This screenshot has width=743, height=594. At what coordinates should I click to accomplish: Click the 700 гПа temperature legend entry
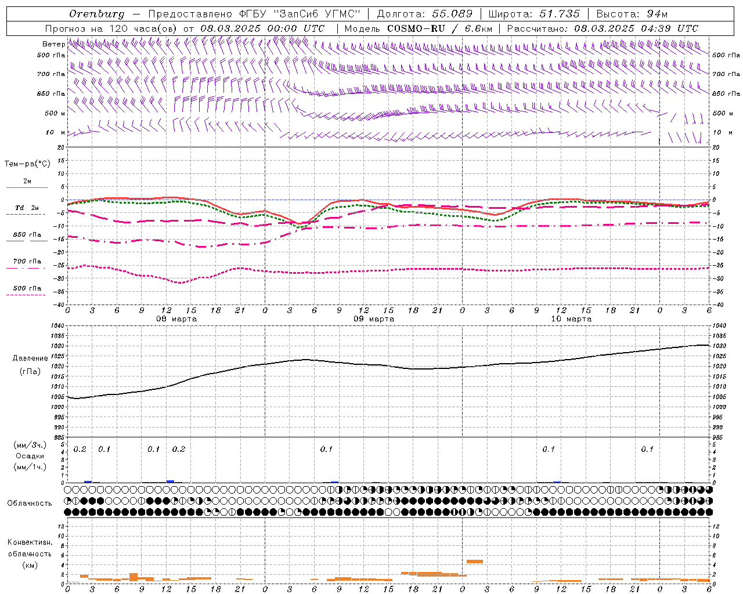pyautogui.click(x=27, y=261)
